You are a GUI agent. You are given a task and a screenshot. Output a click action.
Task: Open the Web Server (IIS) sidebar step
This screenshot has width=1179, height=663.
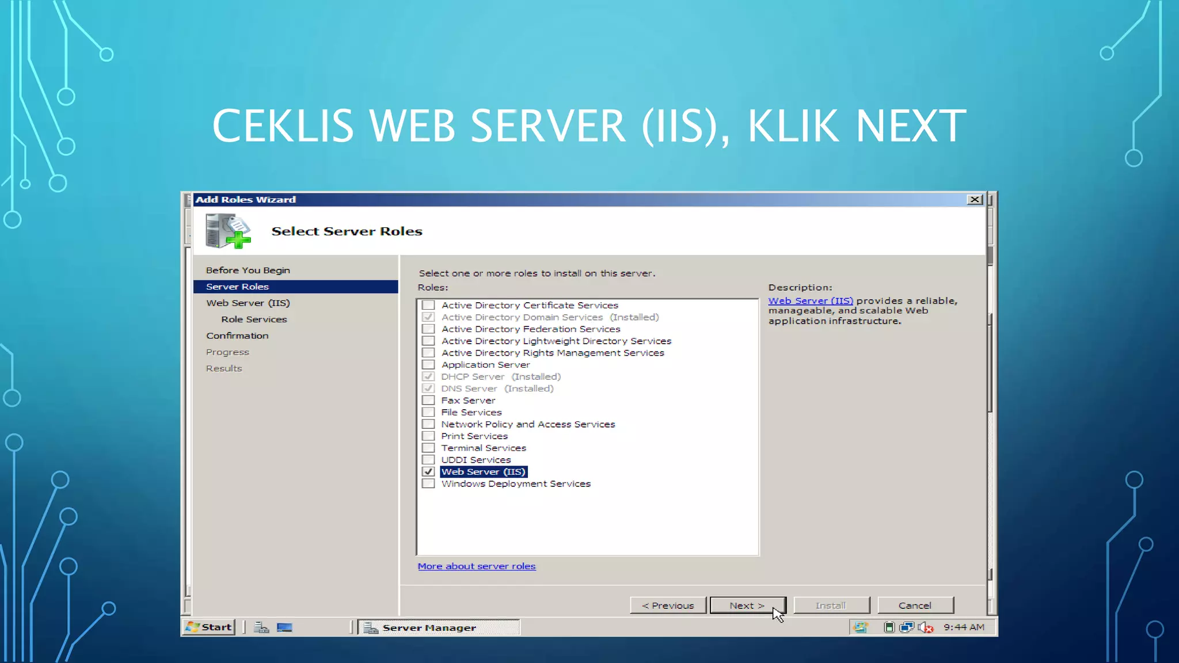coord(248,303)
